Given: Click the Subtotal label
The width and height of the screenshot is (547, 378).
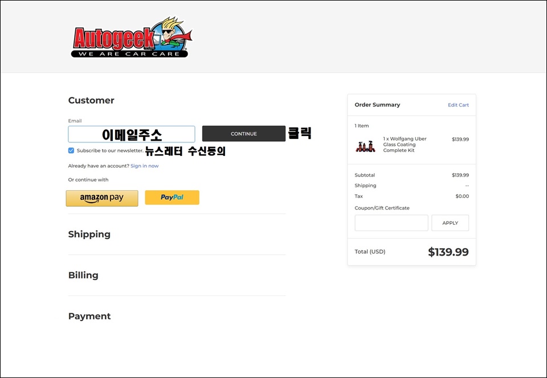Looking at the screenshot, I should [x=365, y=175].
